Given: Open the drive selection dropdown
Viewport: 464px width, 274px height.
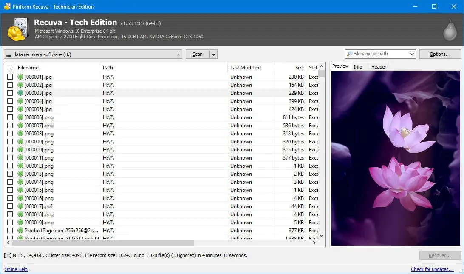Looking at the screenshot, I should tap(179, 54).
